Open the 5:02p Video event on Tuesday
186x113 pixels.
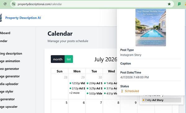95,93
